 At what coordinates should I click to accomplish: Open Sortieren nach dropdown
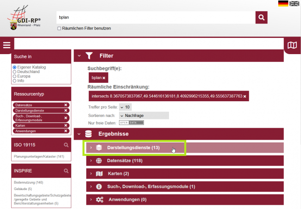144,116
